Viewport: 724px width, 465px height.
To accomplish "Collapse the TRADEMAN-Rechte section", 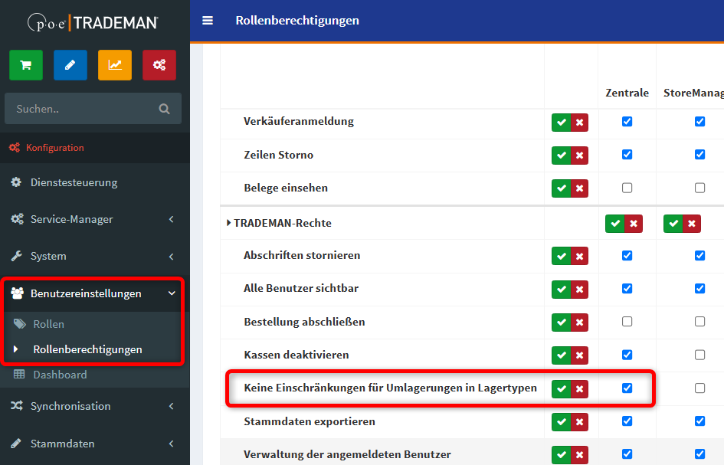I will point(229,223).
